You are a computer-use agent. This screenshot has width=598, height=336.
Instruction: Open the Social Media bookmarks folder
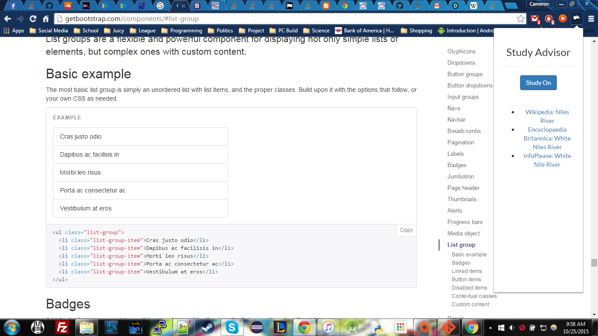(49, 31)
